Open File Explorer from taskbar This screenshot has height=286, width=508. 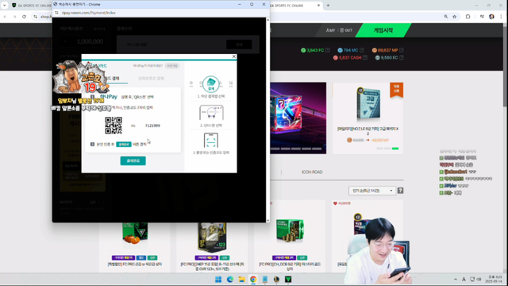[241, 280]
